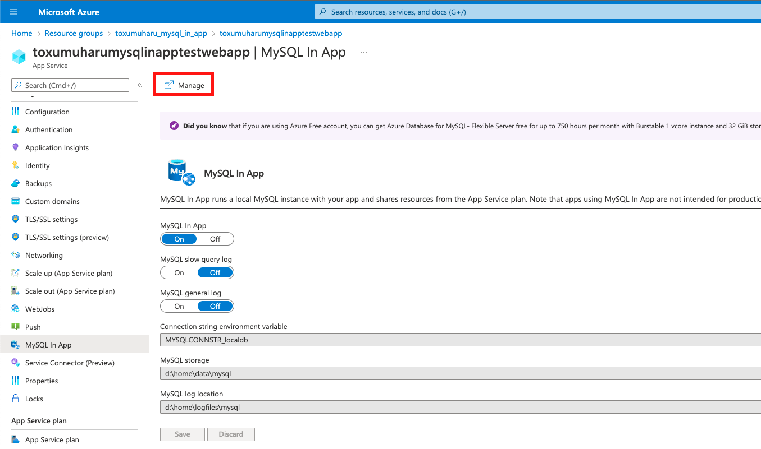
Task: Save the MySQL In App settings
Action: coord(182,434)
